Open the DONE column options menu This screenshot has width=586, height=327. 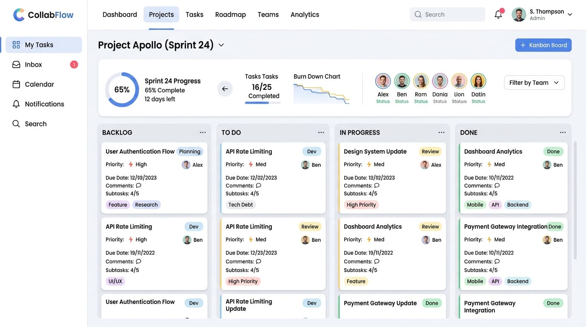point(563,132)
